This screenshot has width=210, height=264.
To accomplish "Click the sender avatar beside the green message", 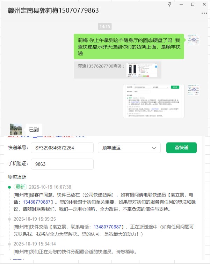I will tap(194, 39).
